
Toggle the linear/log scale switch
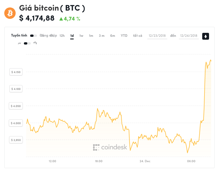coord(34,36)
